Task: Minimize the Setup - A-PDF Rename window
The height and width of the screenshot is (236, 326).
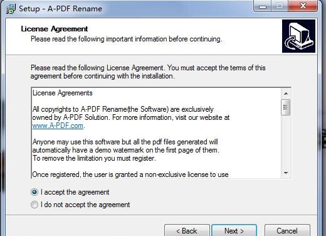Action: [x=263, y=6]
